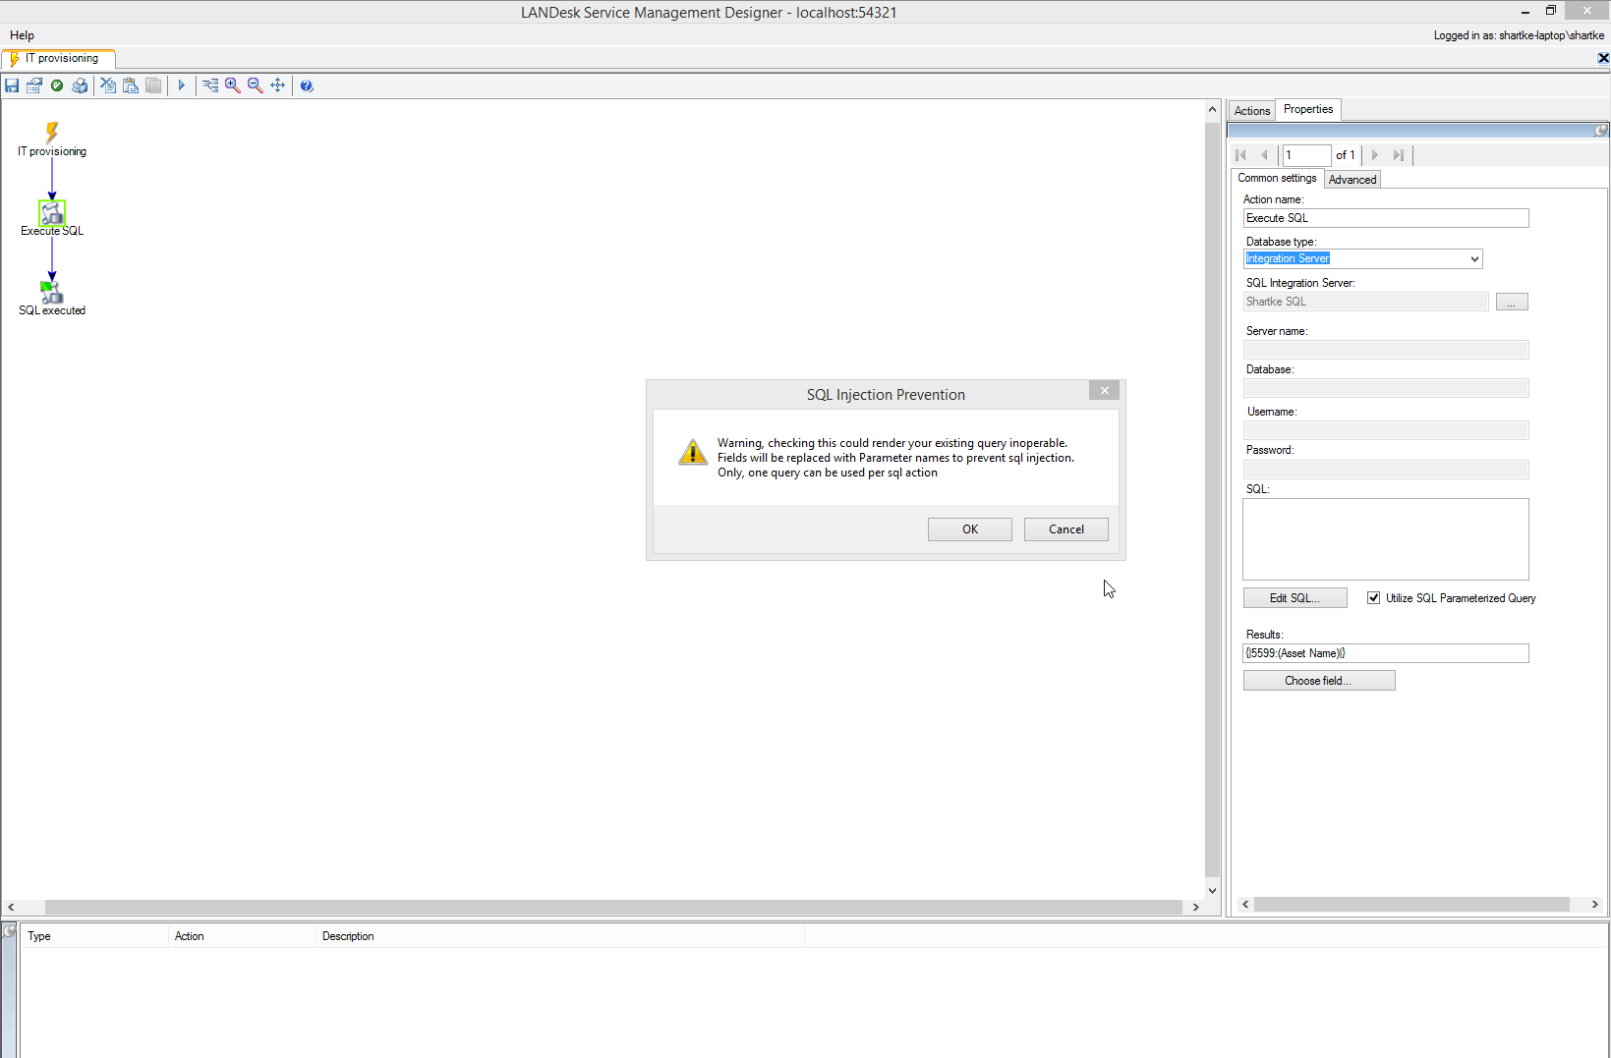Confirm SQL Injection Prevention with OK

tap(969, 529)
